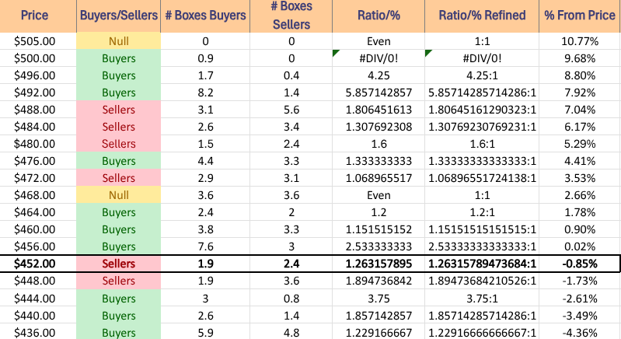Select the -3.49% from price cell
This screenshot has width=621, height=339.
[x=580, y=315]
